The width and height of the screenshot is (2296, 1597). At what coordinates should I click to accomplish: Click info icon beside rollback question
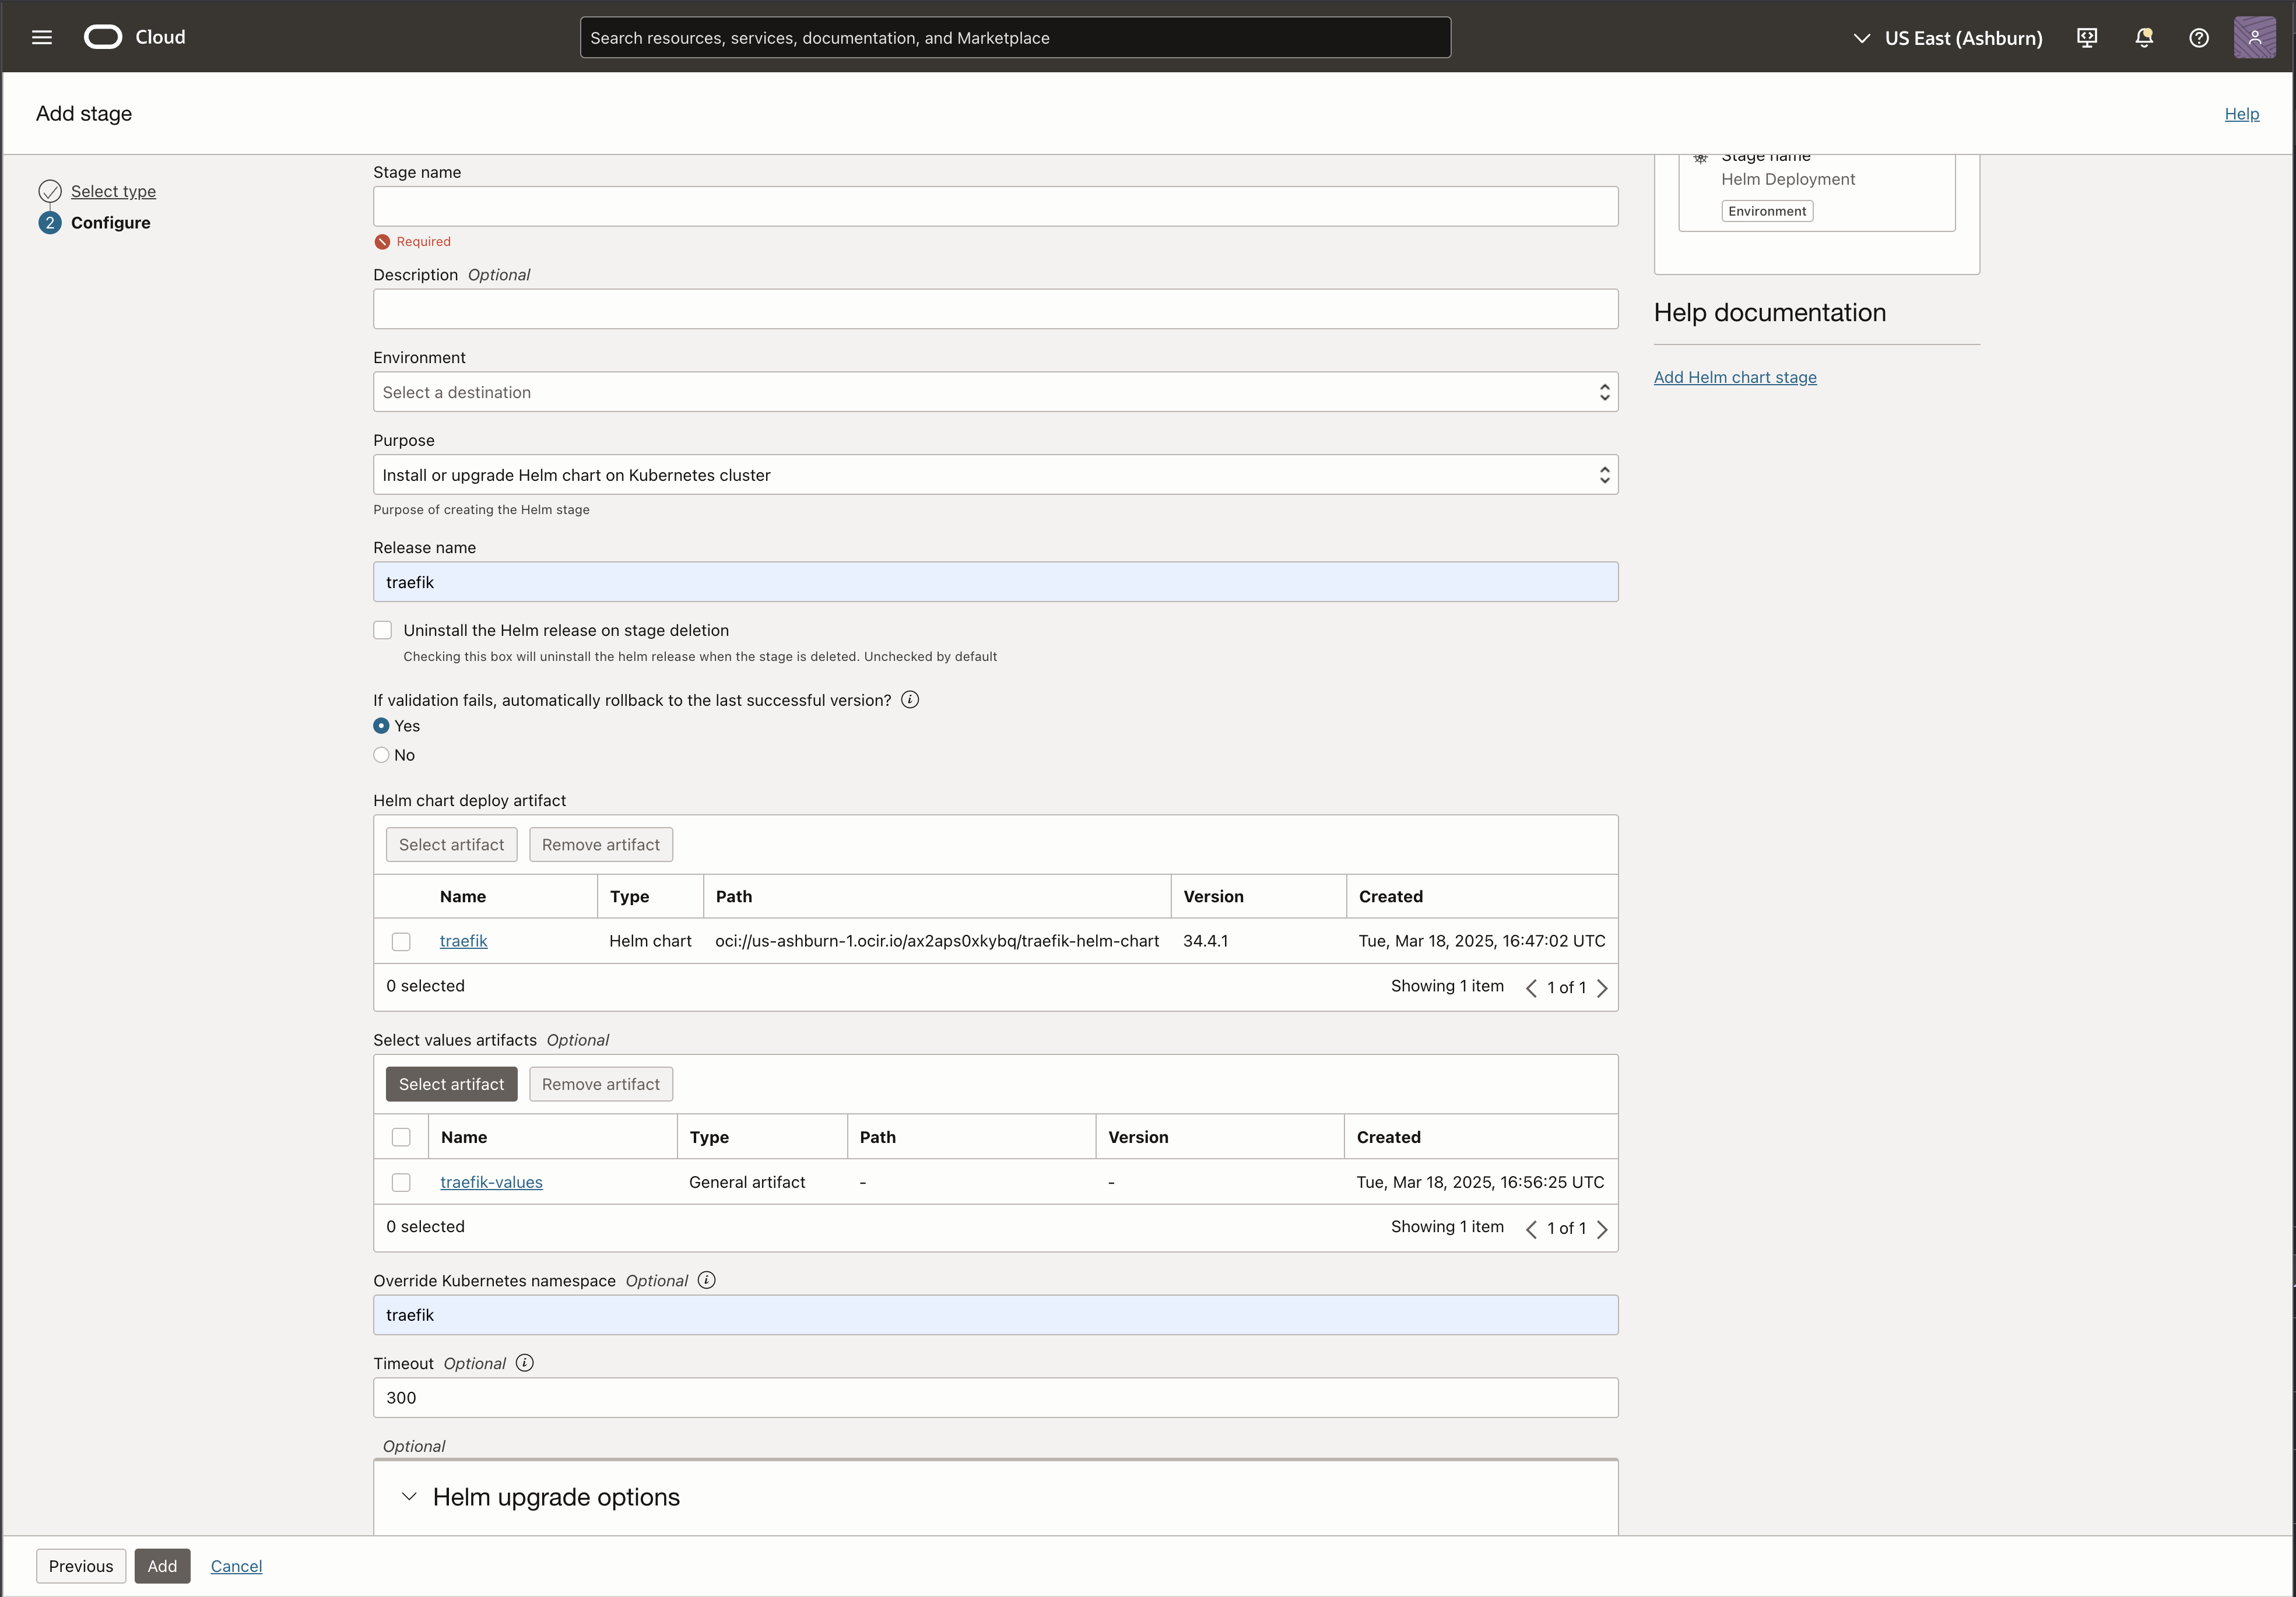[909, 699]
